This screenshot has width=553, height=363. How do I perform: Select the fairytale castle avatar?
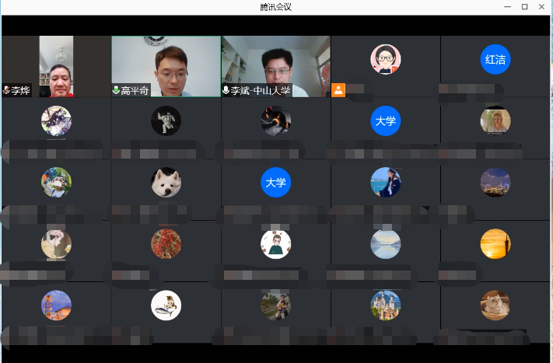click(x=386, y=305)
